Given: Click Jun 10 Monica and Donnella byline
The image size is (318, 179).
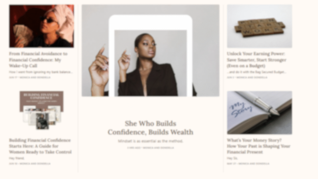Looking at the screenshot, I should point(30,163).
